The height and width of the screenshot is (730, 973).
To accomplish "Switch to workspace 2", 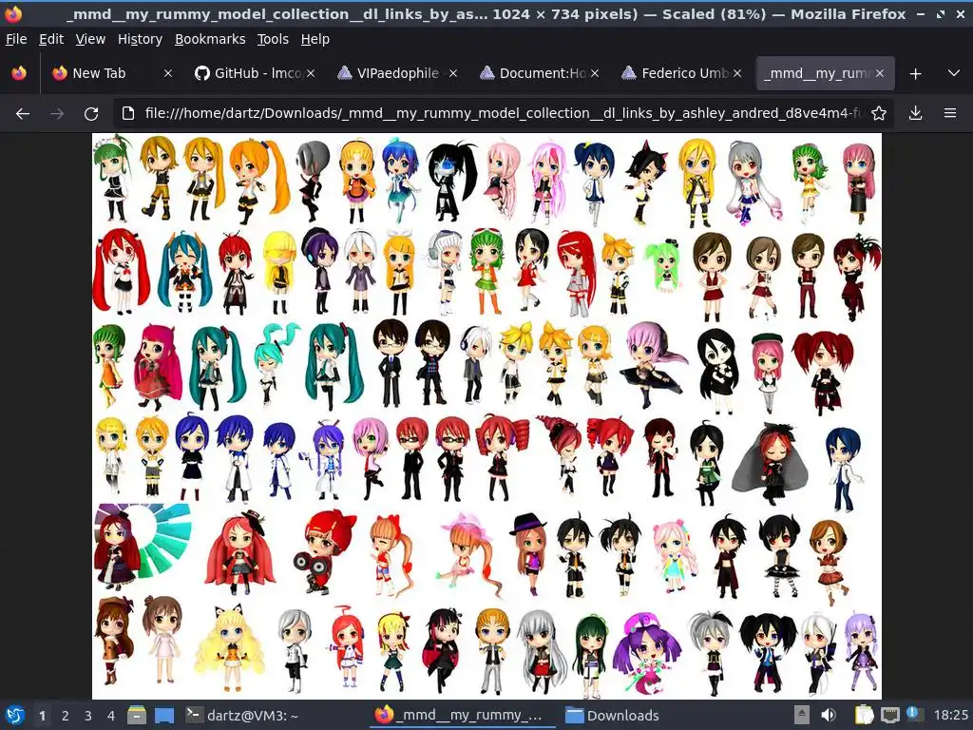I will [66, 716].
